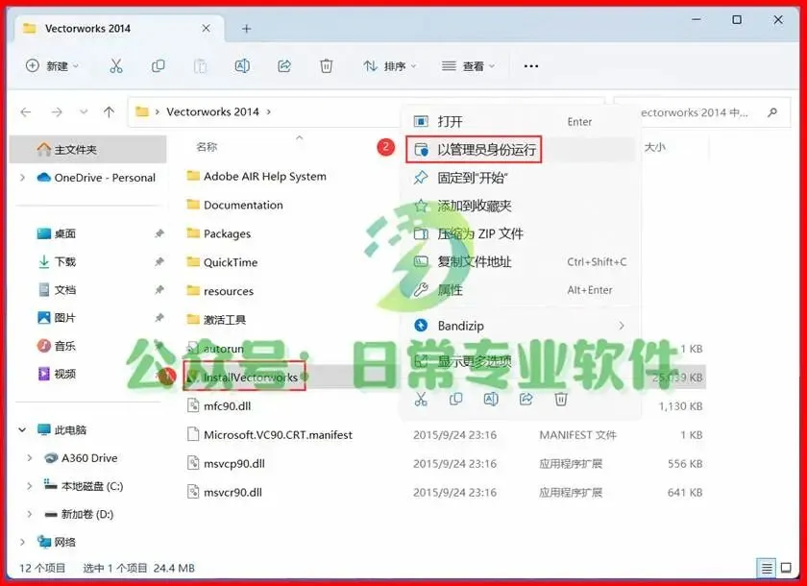Screen dimensions: 807x586
Task: Click delete icon at context menu bottom
Action: coord(561,399)
